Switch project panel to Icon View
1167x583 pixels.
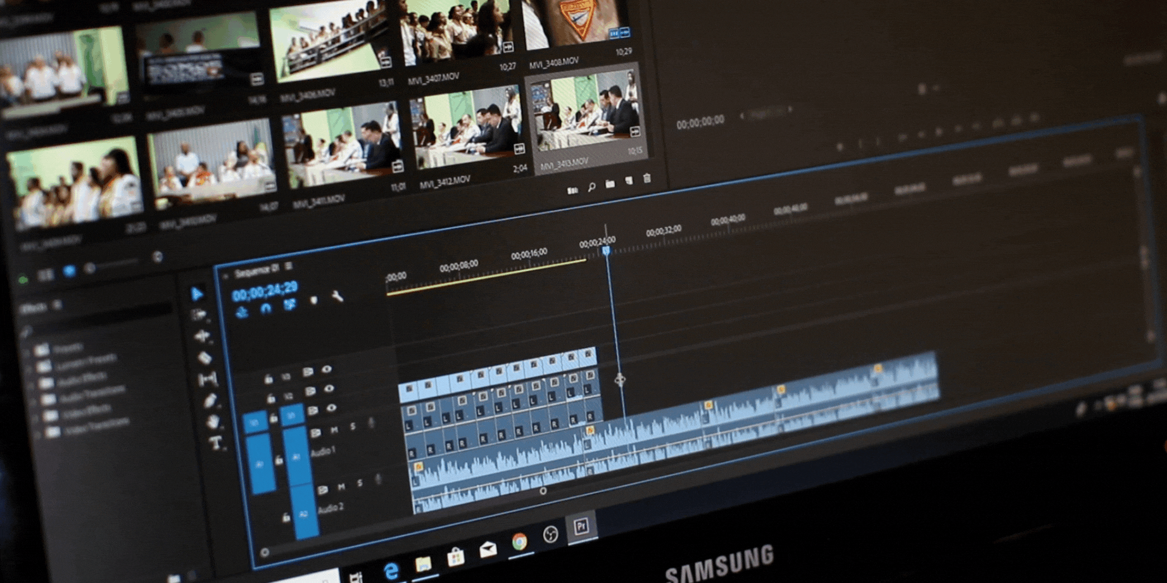pos(69,272)
